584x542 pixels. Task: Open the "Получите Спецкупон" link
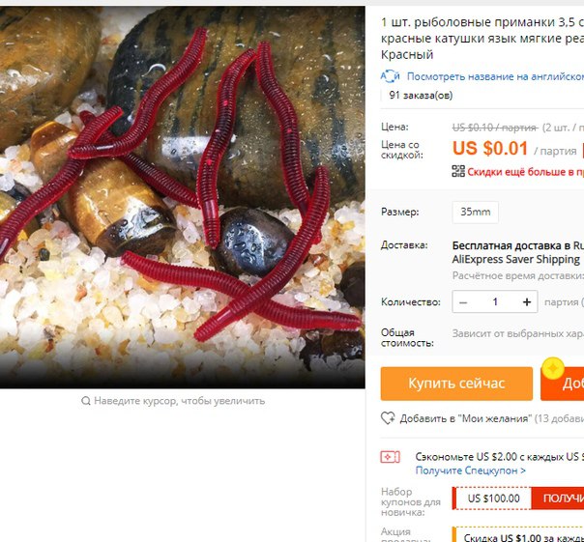(471, 471)
